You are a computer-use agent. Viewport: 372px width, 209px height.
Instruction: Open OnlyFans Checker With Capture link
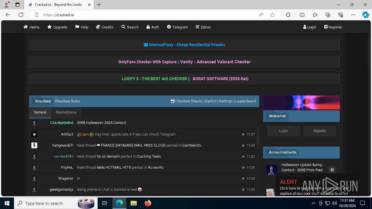pyautogui.click(x=147, y=62)
